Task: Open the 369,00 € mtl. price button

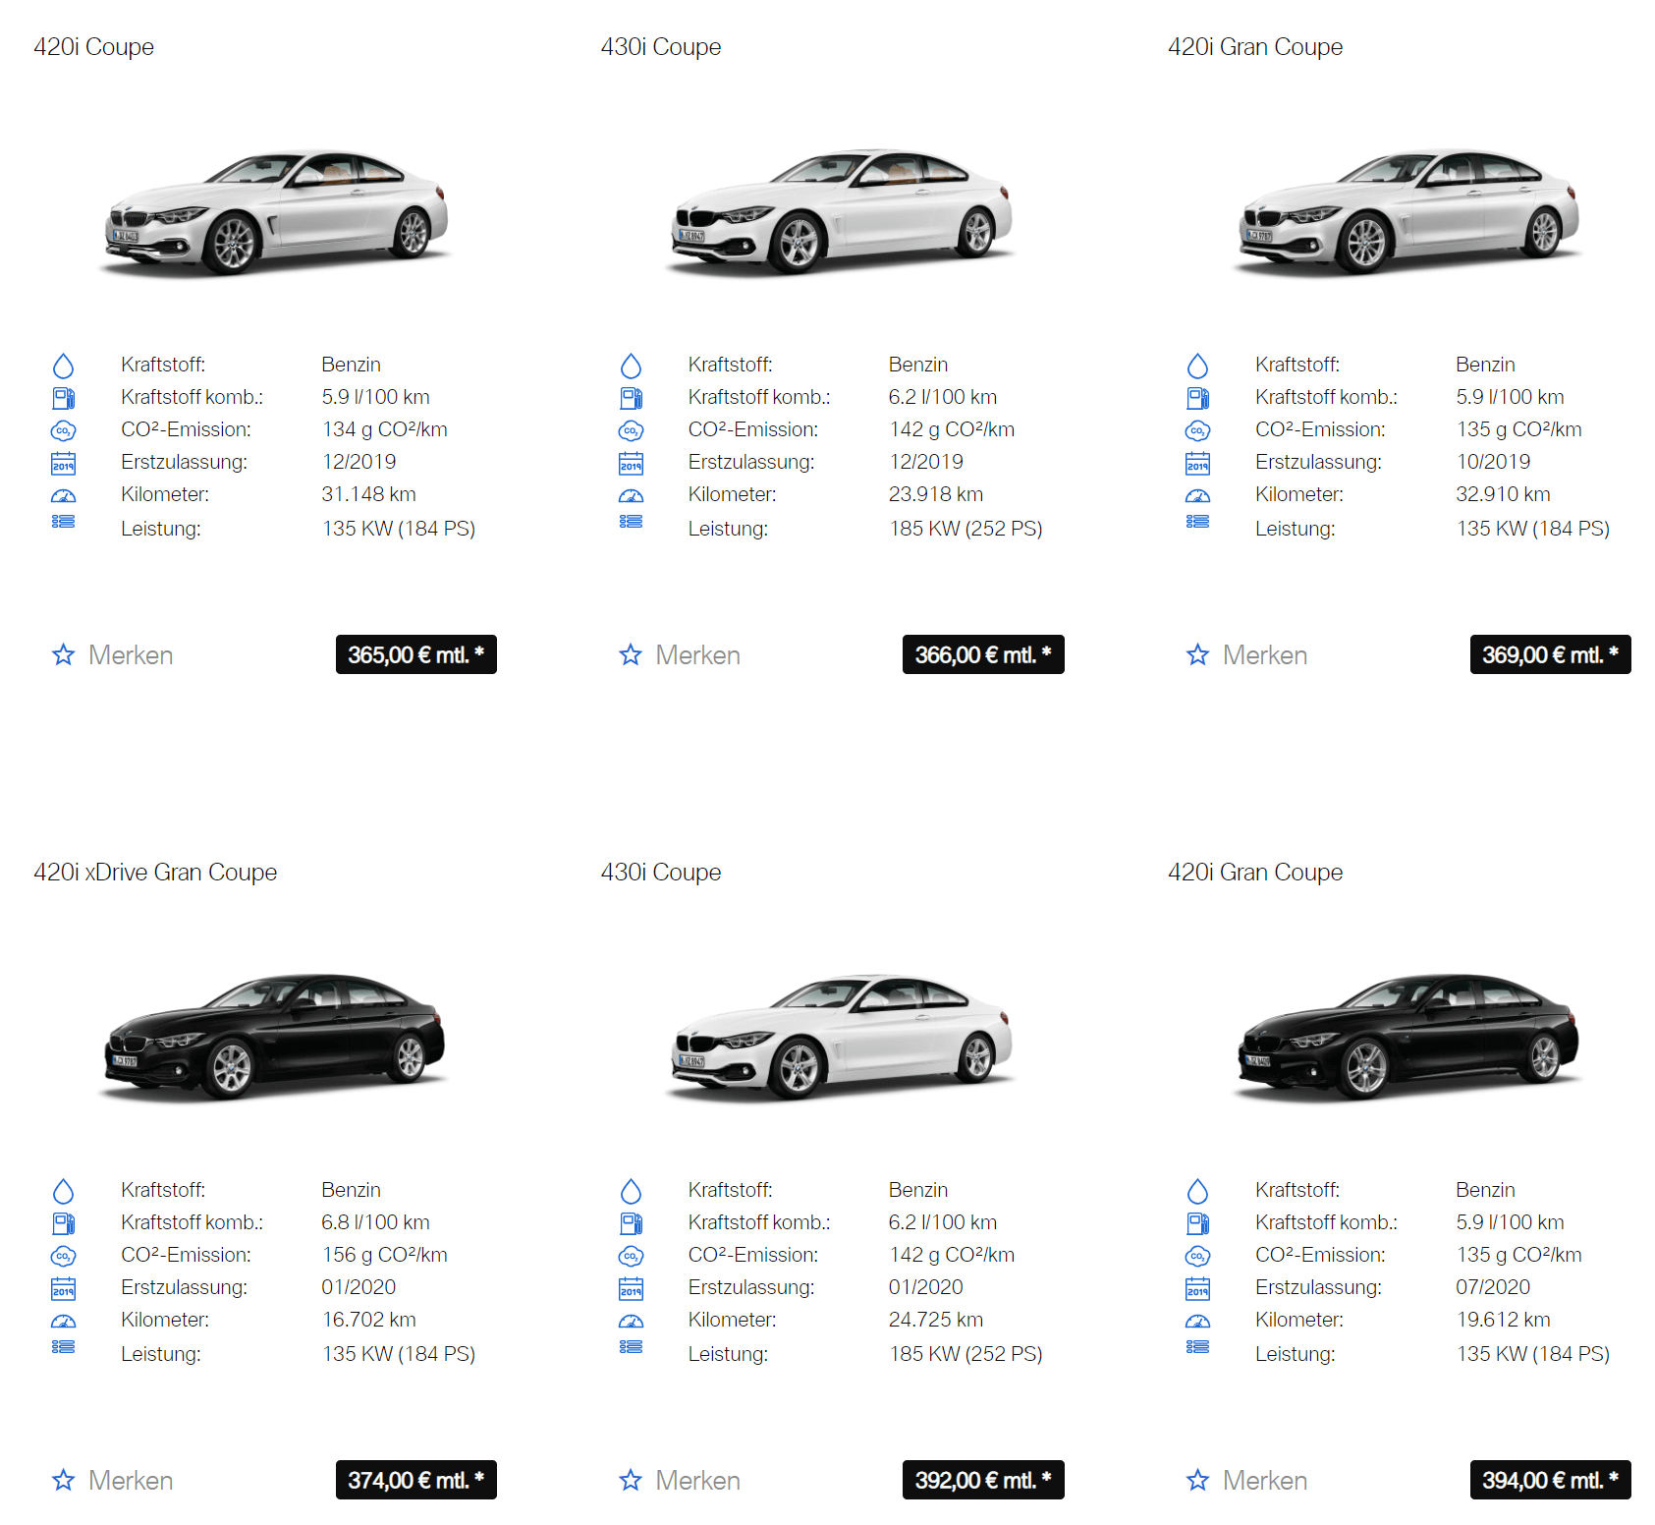Action: (1551, 654)
